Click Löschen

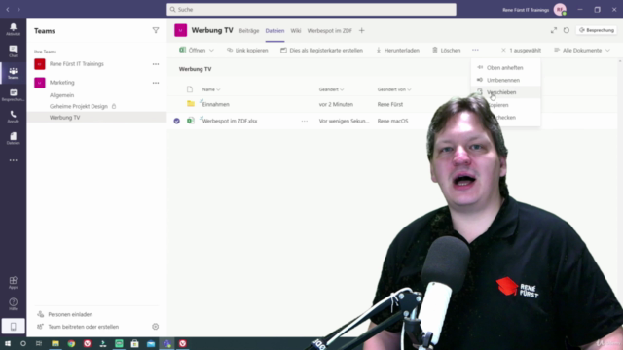[446, 51]
